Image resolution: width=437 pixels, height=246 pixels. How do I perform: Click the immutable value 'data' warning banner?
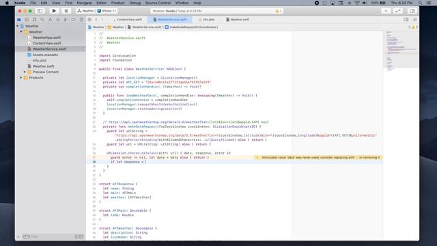pyautogui.click(x=318, y=158)
